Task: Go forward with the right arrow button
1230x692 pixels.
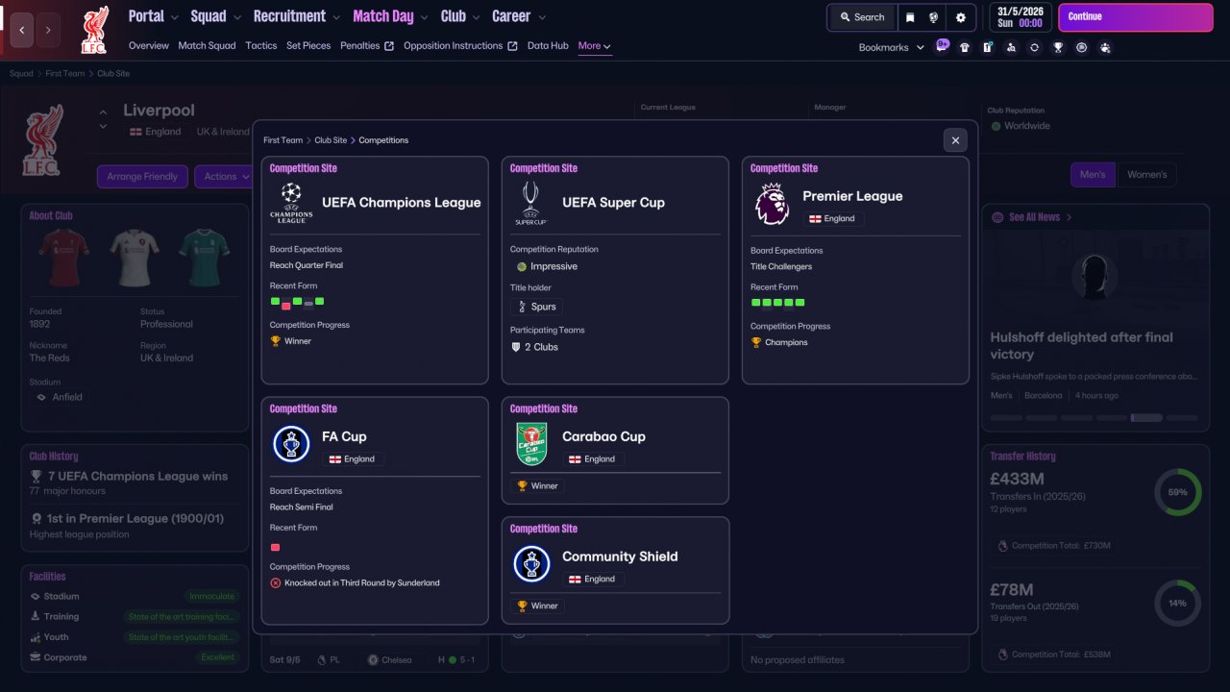Action: coord(48,30)
